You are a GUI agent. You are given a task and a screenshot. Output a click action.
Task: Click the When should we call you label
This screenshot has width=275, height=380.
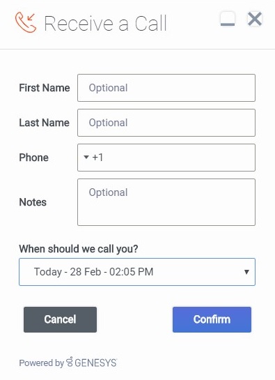tap(79, 249)
